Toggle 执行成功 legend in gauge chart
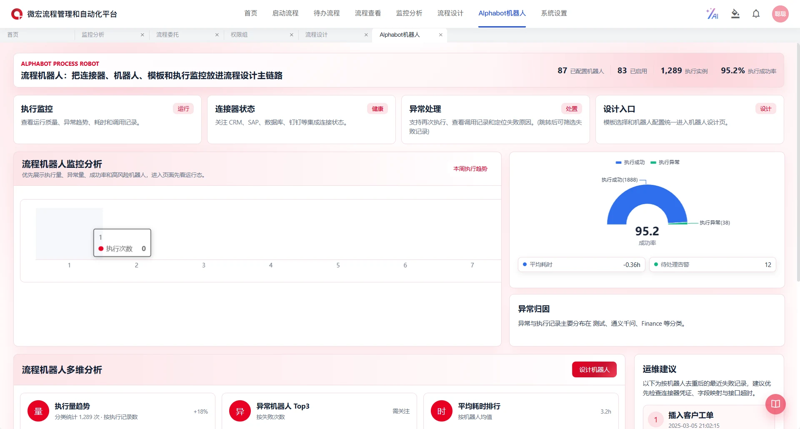 coord(630,162)
